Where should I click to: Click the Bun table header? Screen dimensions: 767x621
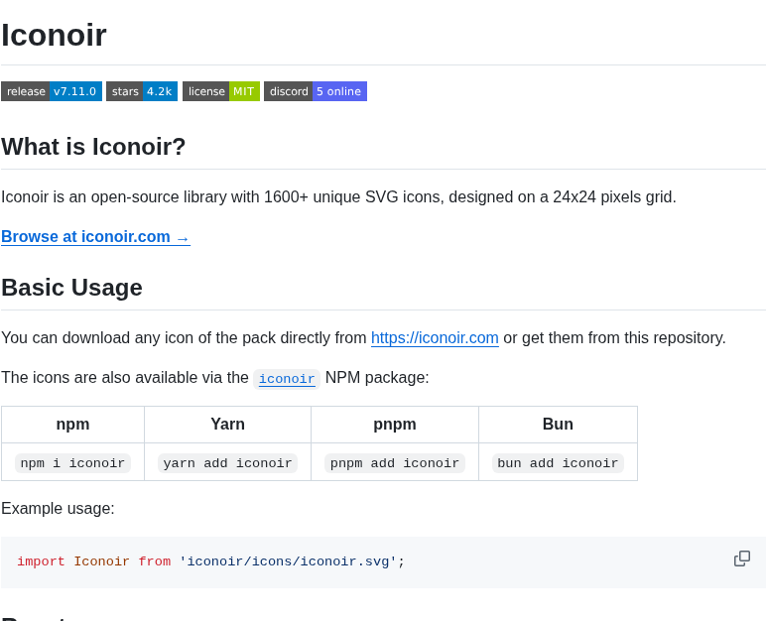click(x=558, y=425)
